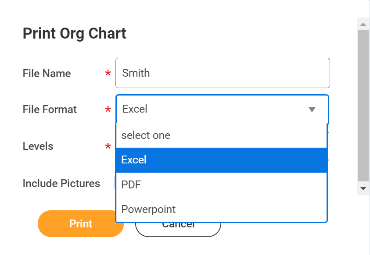This screenshot has height=255, width=370.
Task: Click the required asterisk beside File Name
Action: 108,74
